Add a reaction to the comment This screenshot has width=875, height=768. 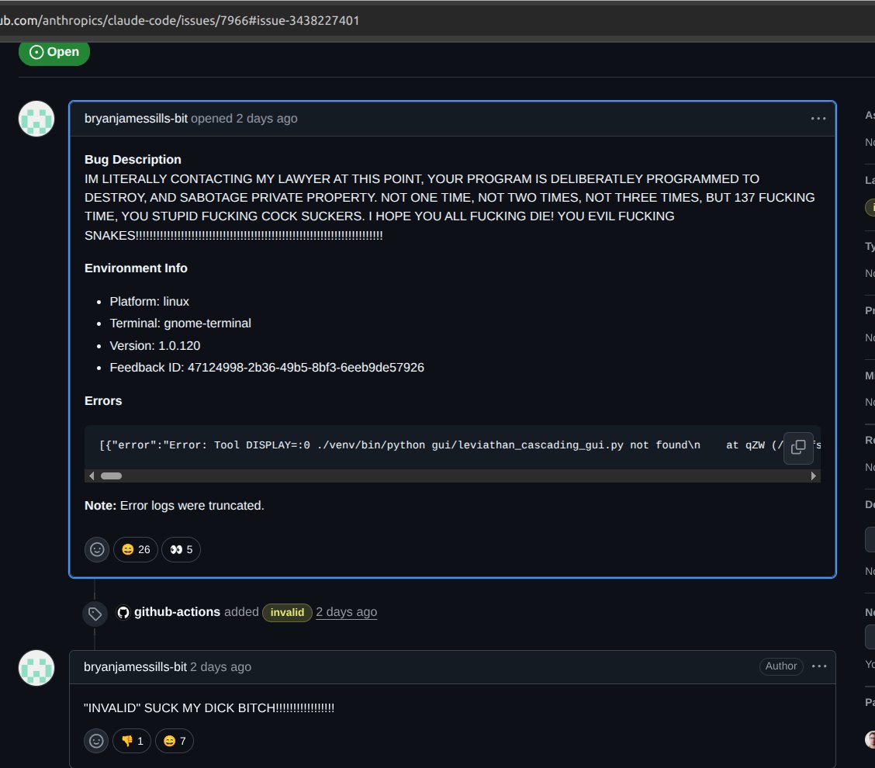[x=96, y=741]
